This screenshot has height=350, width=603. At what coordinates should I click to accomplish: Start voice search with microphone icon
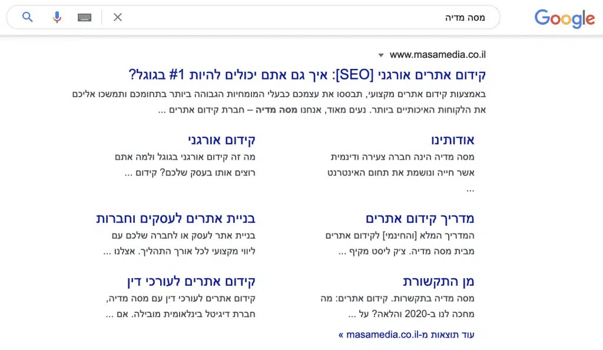click(57, 17)
